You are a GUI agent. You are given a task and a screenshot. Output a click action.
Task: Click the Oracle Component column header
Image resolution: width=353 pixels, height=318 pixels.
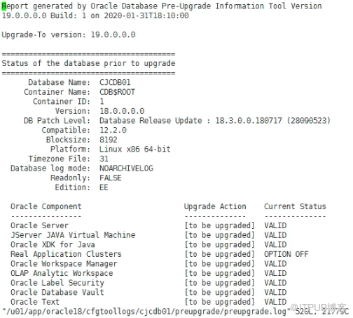[x=46, y=206]
